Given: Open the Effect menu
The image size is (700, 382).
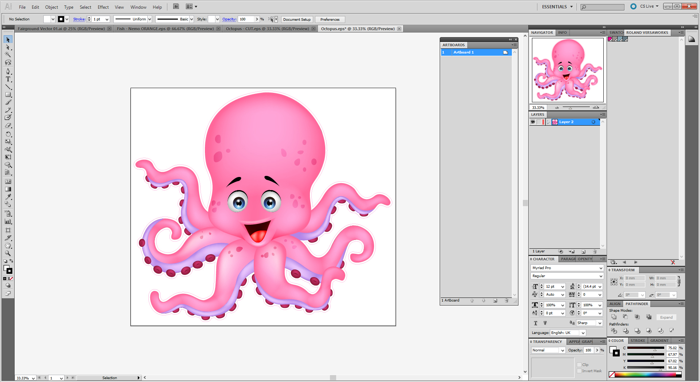Looking at the screenshot, I should pyautogui.click(x=103, y=7).
